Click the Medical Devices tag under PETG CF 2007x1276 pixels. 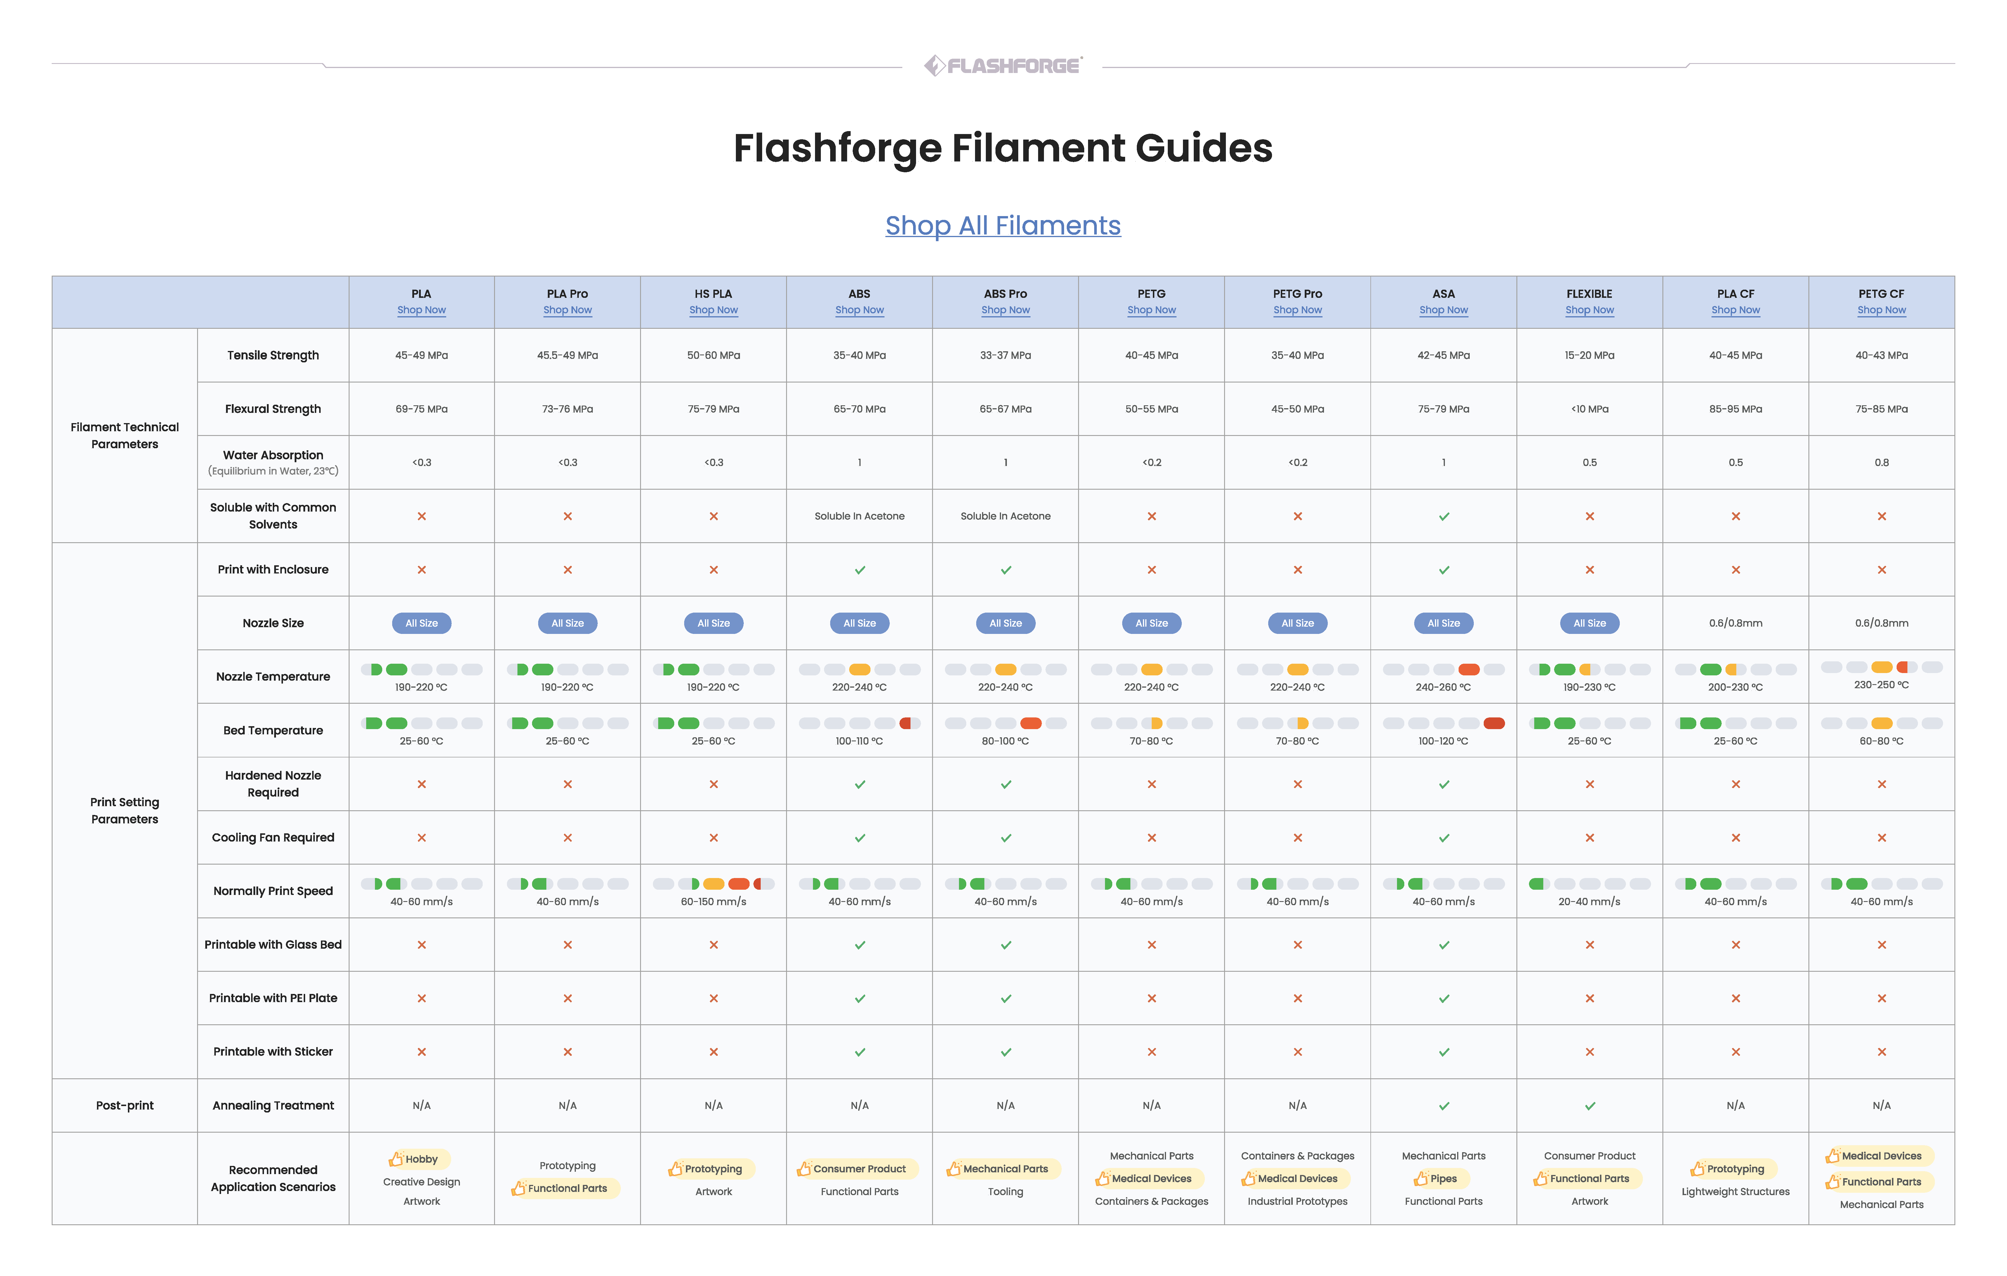tap(1879, 1156)
